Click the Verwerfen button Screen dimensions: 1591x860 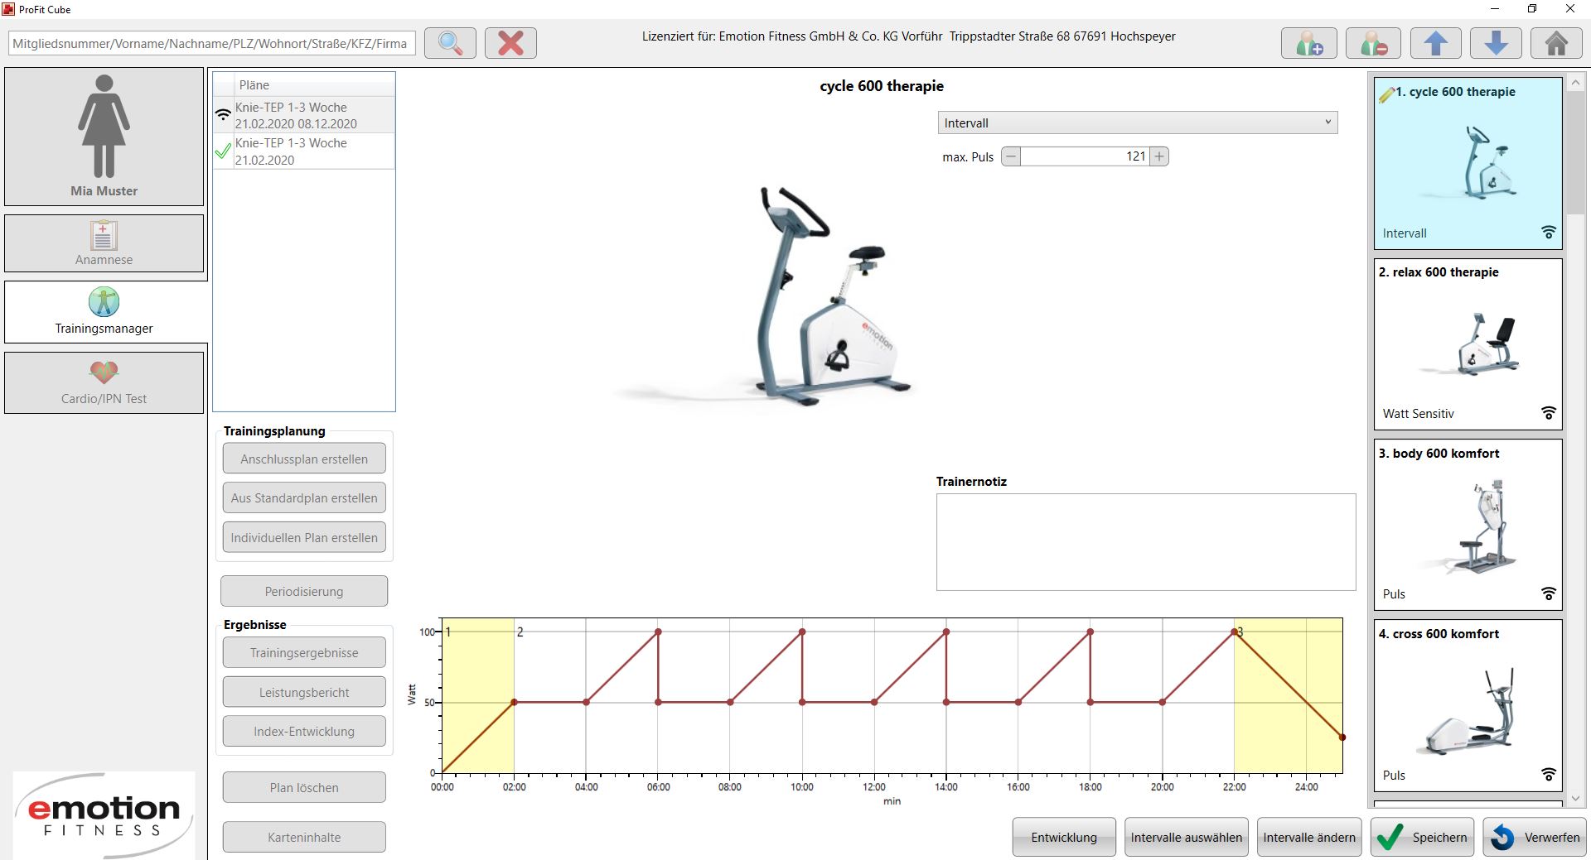[1535, 837]
